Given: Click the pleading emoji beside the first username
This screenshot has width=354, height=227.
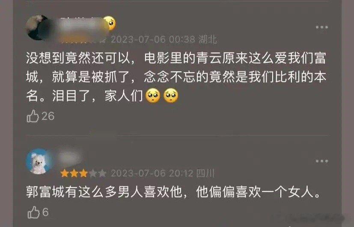Looking at the screenshot, I should 110,23.
